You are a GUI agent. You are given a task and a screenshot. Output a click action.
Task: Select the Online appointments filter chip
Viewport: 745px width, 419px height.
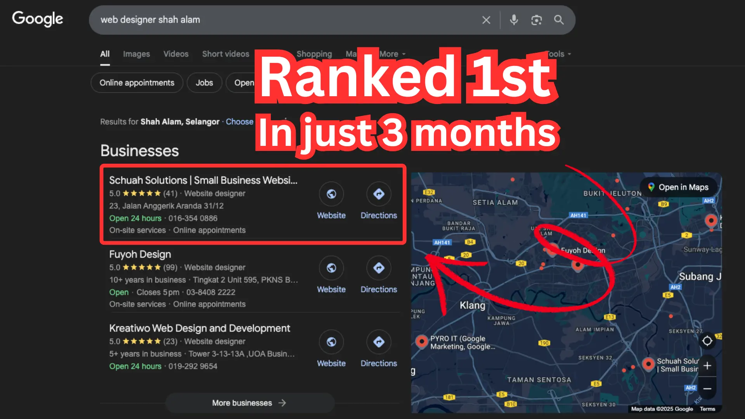point(137,83)
